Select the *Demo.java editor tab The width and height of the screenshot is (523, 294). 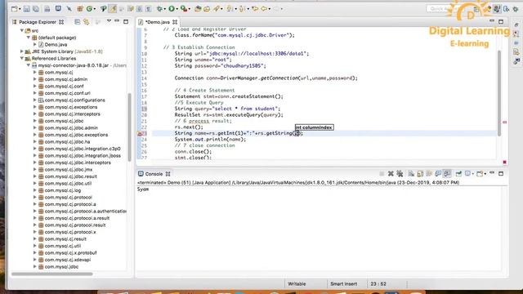(x=158, y=22)
